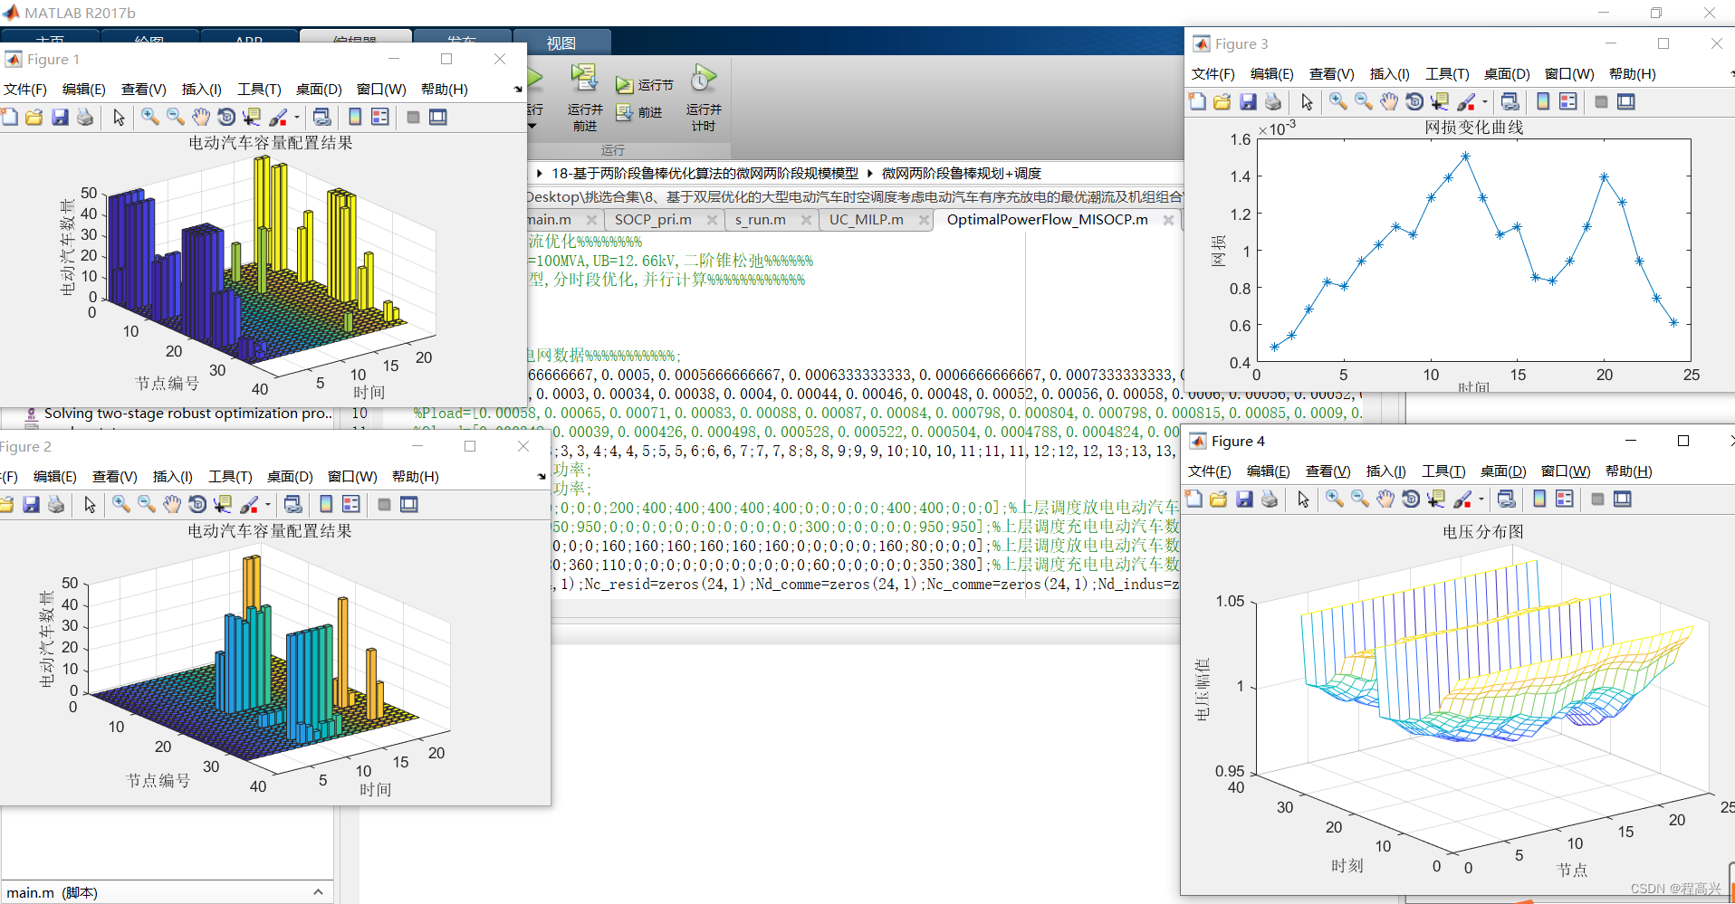Select Data Cursor tool in Figure 4
Screen dimensions: 1735x904
1436,499
